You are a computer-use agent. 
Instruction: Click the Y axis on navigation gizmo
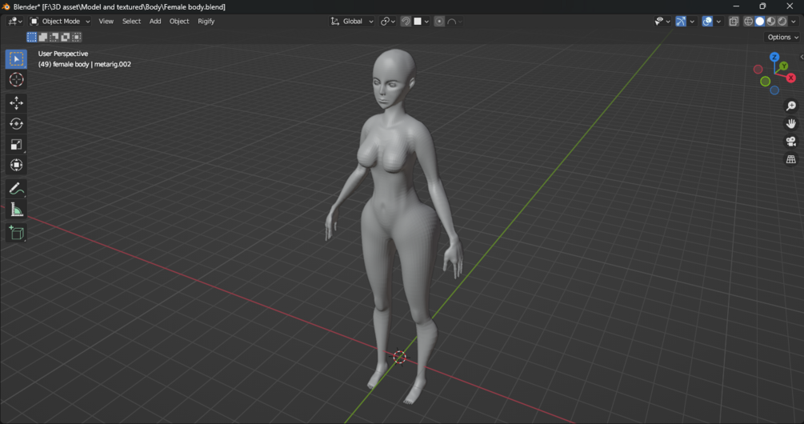(783, 66)
